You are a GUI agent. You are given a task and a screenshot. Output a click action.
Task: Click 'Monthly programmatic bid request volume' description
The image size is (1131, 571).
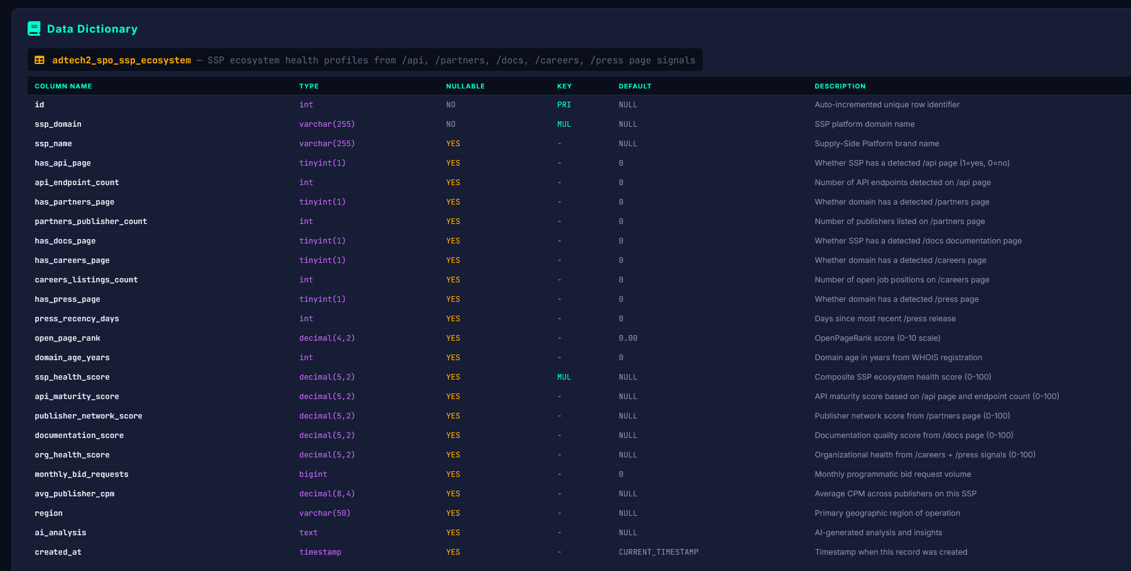pyautogui.click(x=892, y=474)
